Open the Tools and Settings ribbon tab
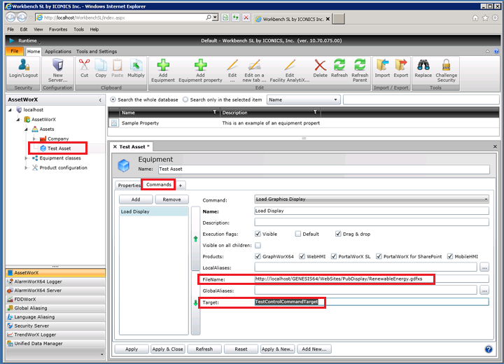Viewport: 504px width, 364px height. (97, 51)
